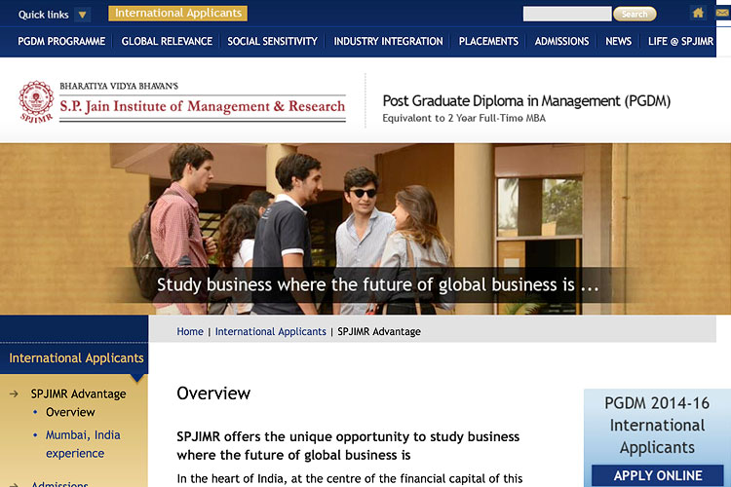The image size is (731, 487).
Task: Click the Overview page heading
Action: (x=213, y=393)
